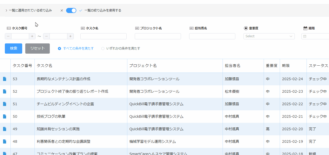
Task: Click the 検索 button
Action: click(14, 49)
